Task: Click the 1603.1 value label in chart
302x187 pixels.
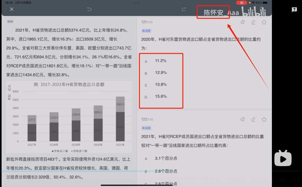Action: click(98, 112)
